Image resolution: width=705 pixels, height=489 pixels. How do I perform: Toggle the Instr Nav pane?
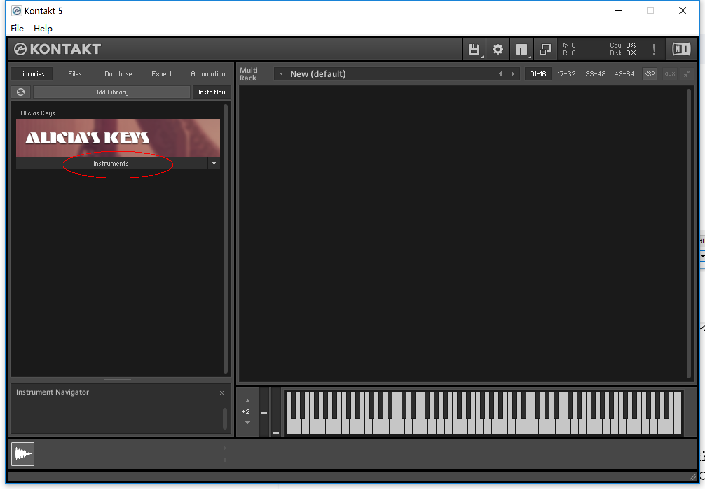212,92
